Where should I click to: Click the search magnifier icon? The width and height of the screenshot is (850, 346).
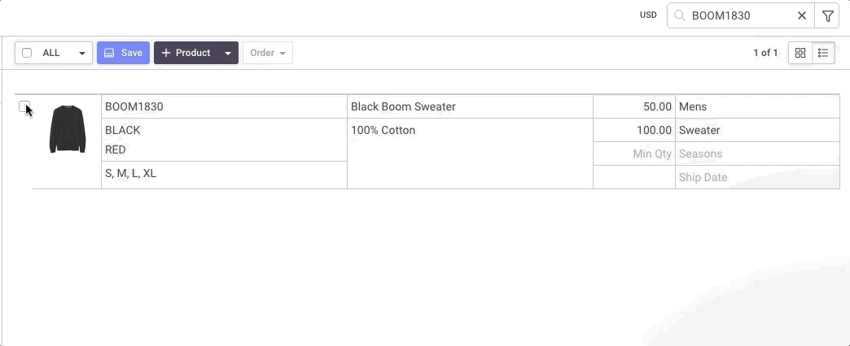[x=679, y=15]
